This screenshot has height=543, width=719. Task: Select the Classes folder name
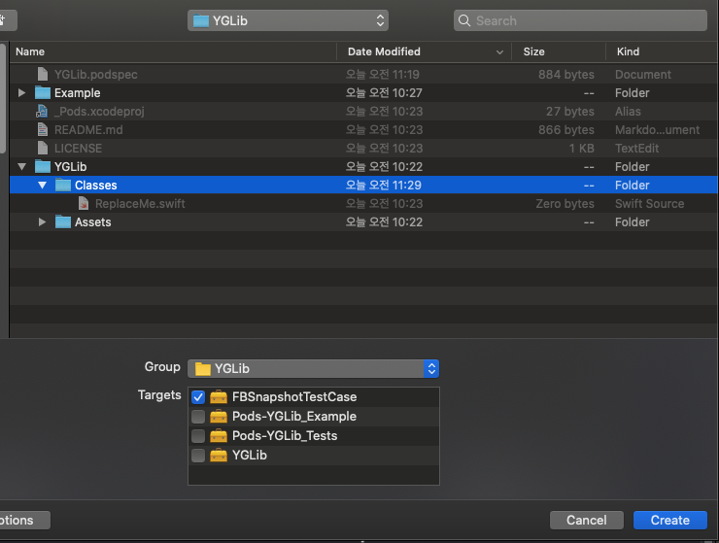96,186
